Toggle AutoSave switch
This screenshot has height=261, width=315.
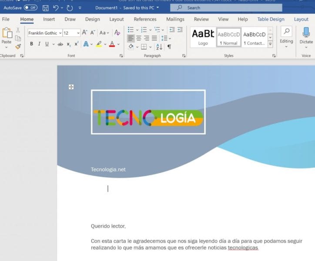pyautogui.click(x=30, y=8)
